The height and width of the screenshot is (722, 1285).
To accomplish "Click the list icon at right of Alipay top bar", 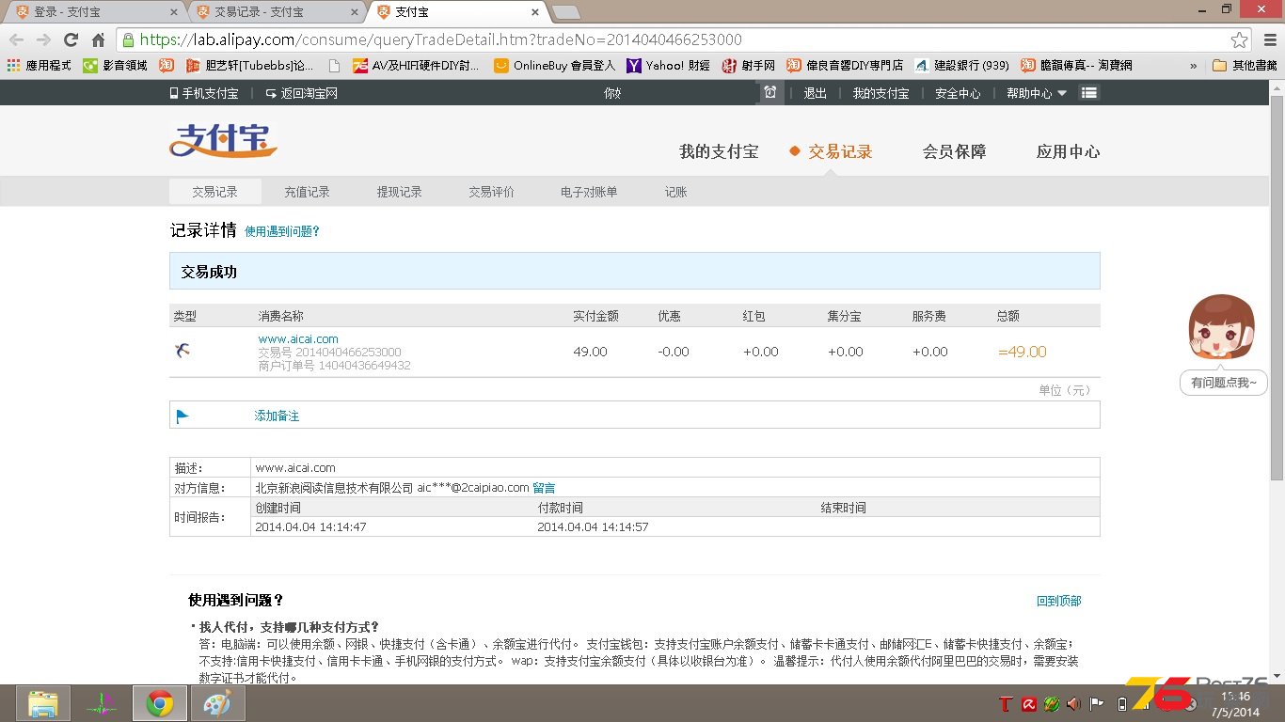I will (x=1088, y=93).
